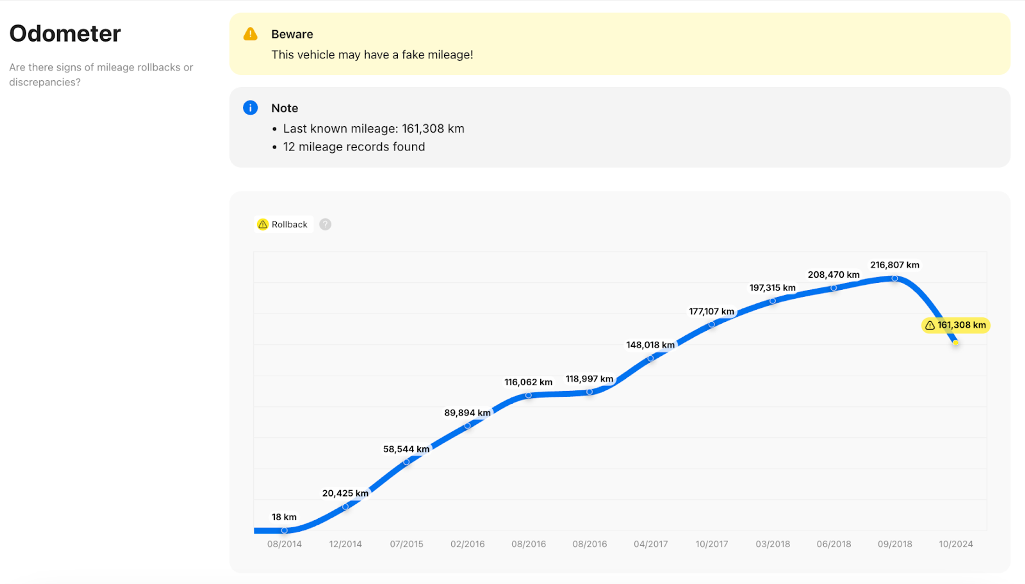Click the Beware warning triangle icon
Viewport: 1025px width, 584px height.
click(250, 34)
